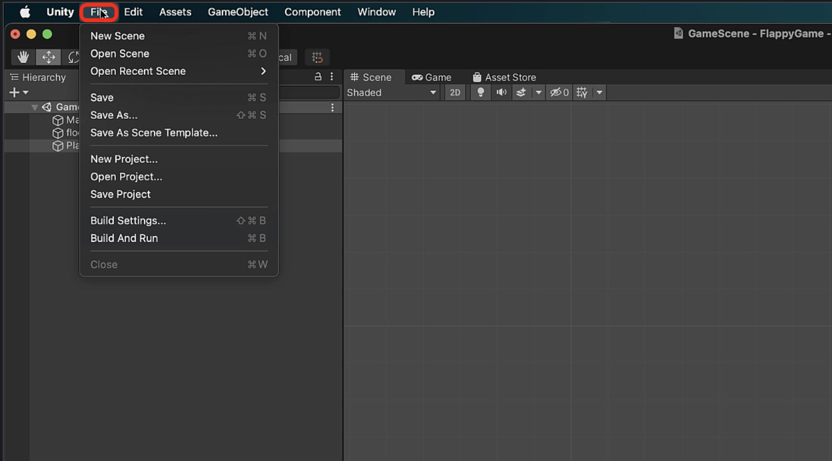Open scene effects dropdown arrow
Screen dimensions: 832x461
[x=538, y=93]
